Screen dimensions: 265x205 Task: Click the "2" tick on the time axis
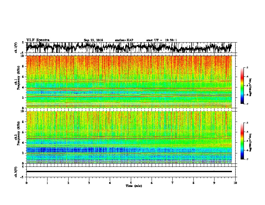pyautogui.click(x=68, y=183)
